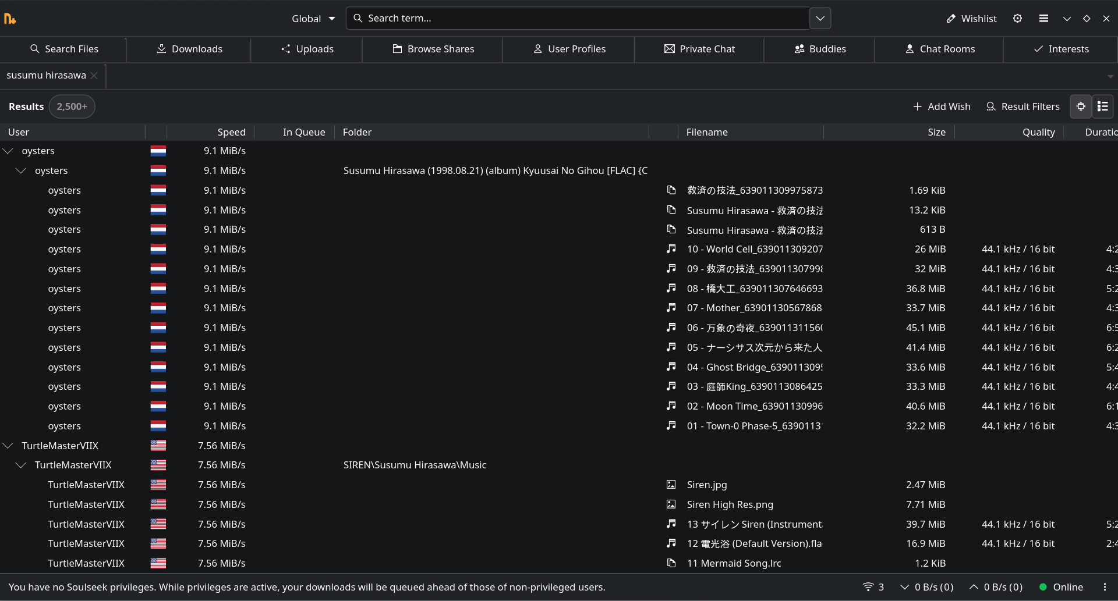Open the Global search mode dropdown
Screen dimensions: 1118x601
pyautogui.click(x=313, y=19)
